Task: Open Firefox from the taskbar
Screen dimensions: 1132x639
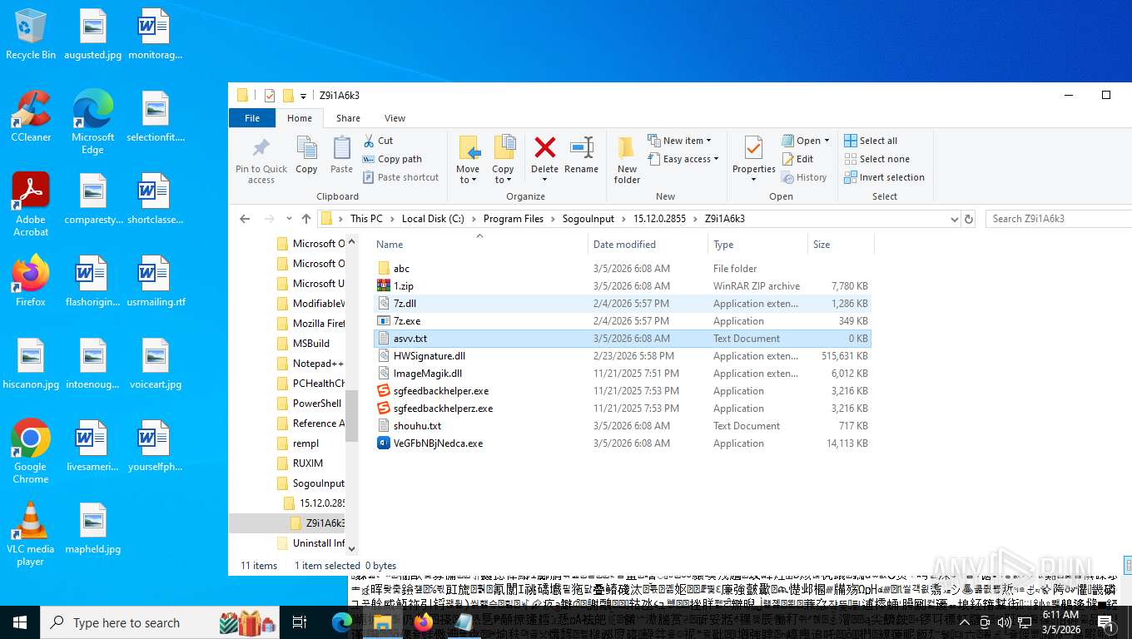Action: (x=424, y=622)
